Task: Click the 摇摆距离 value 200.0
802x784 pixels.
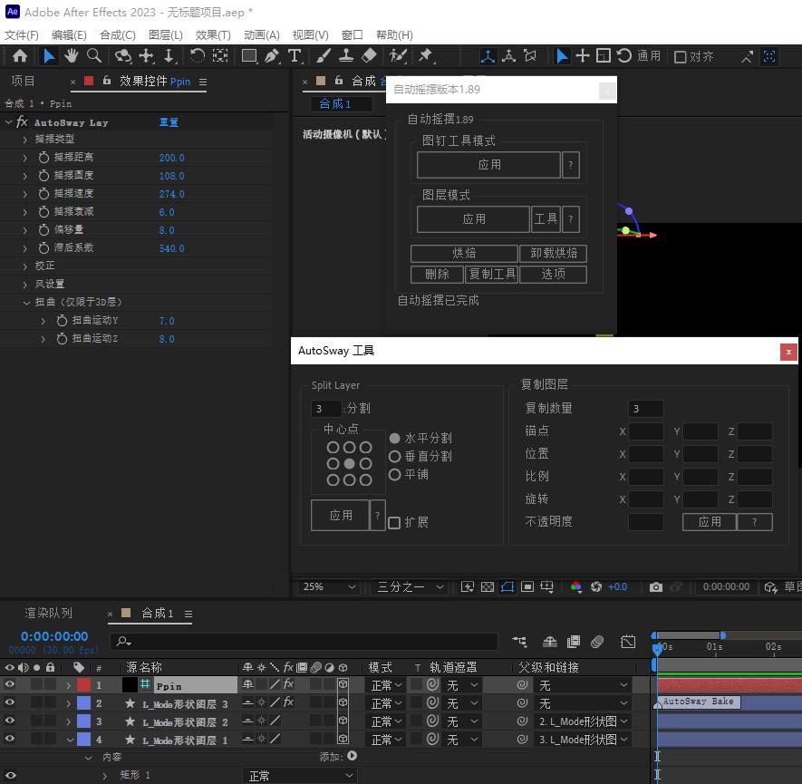Action: click(172, 158)
